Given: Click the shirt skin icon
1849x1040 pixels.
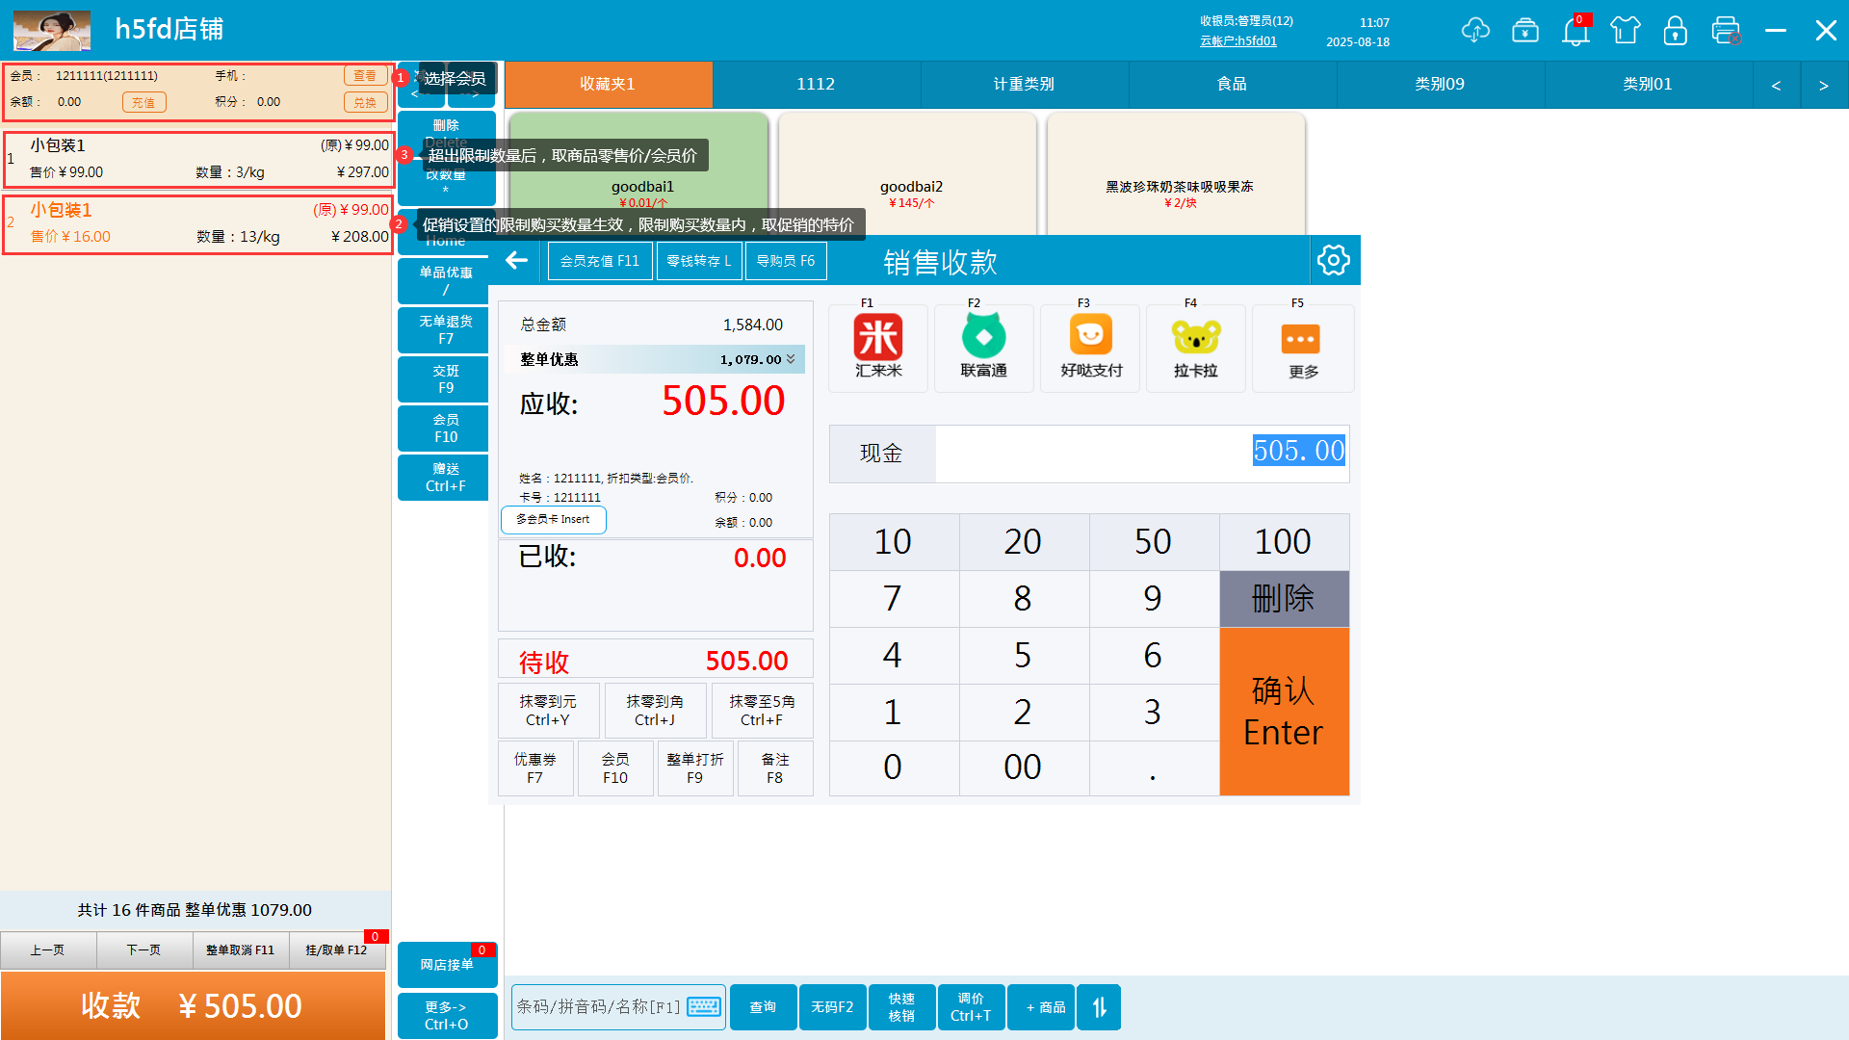Looking at the screenshot, I should 1626,30.
